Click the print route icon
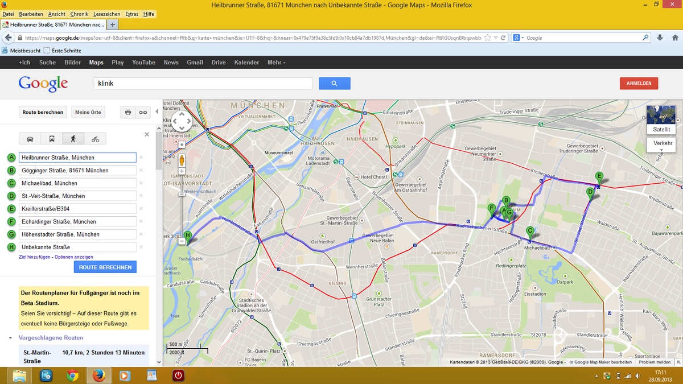Screen dimensions: 683x384 (x=128, y=112)
